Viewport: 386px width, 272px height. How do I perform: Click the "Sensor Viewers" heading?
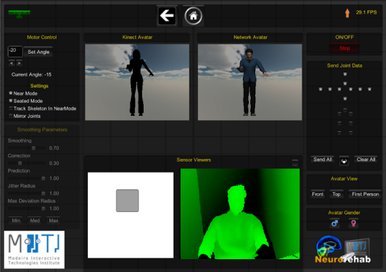tap(194, 160)
